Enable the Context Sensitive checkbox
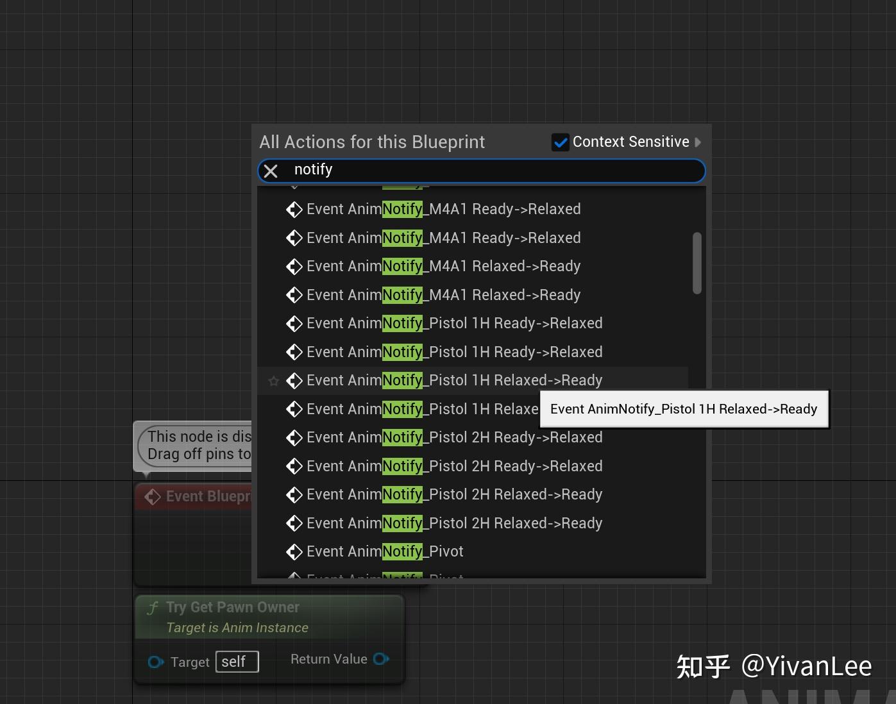Image resolution: width=896 pixels, height=704 pixels. [x=561, y=142]
